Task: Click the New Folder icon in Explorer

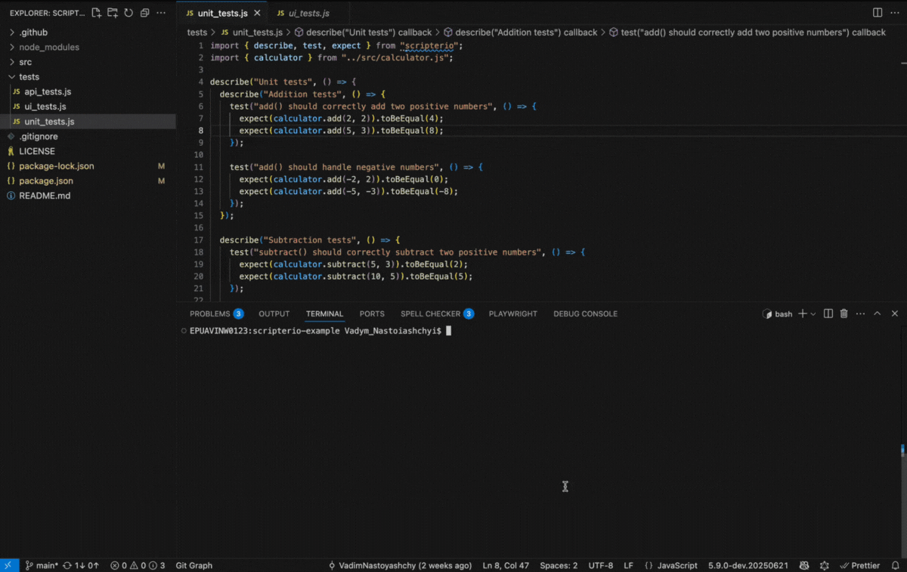Action: (x=113, y=13)
